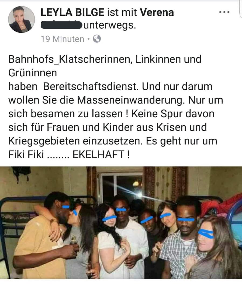Image resolution: width=242 pixels, height=285 pixels.
Task: Click the 19 Minuten timestamp link
Action: 63,39
